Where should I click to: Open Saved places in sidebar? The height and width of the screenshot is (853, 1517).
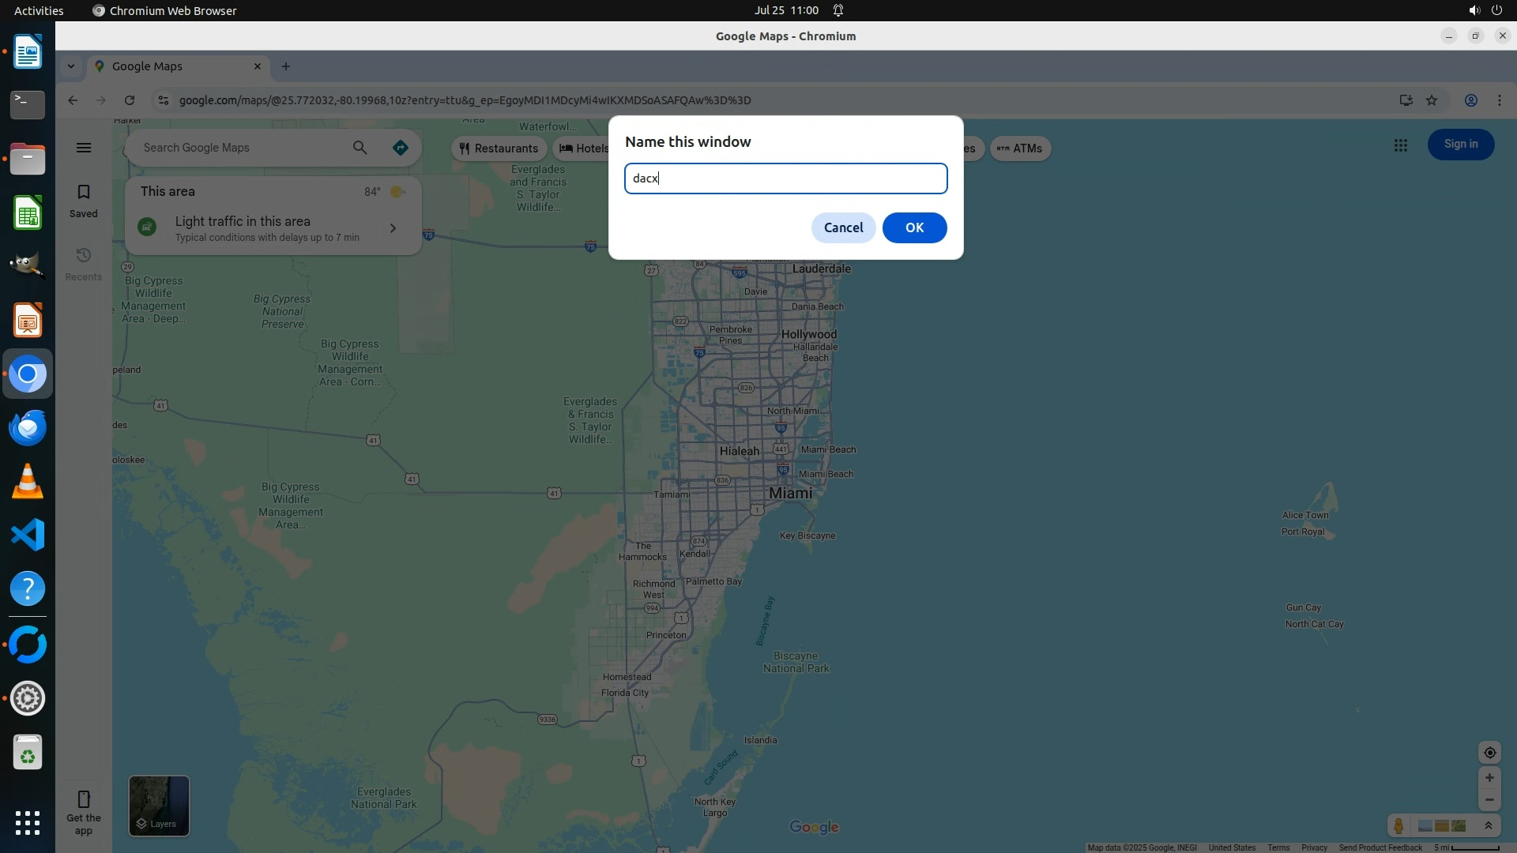point(83,201)
